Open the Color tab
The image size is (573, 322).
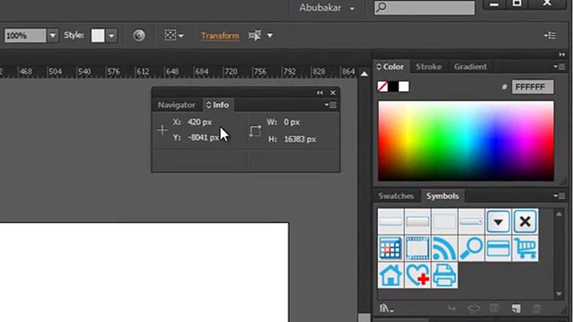(393, 67)
